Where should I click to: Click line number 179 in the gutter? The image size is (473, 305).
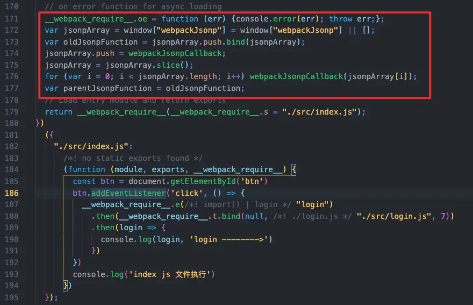click(12, 112)
